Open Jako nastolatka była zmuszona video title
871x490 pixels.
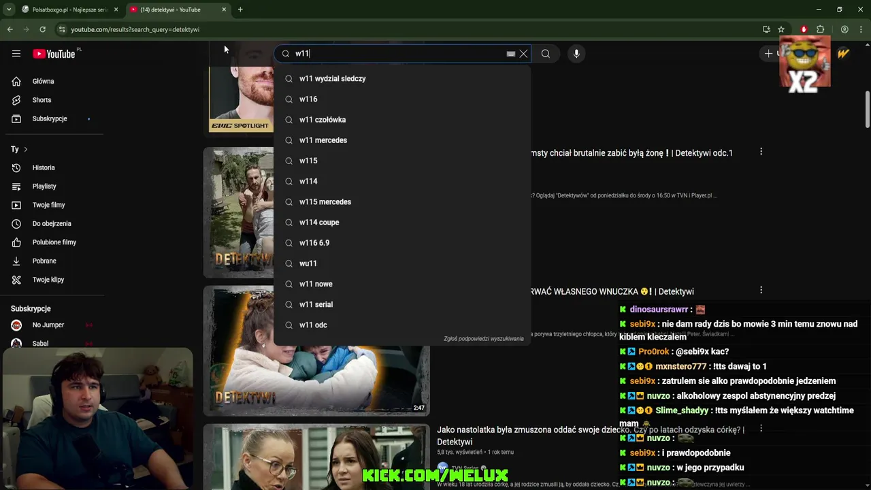pyautogui.click(x=591, y=436)
